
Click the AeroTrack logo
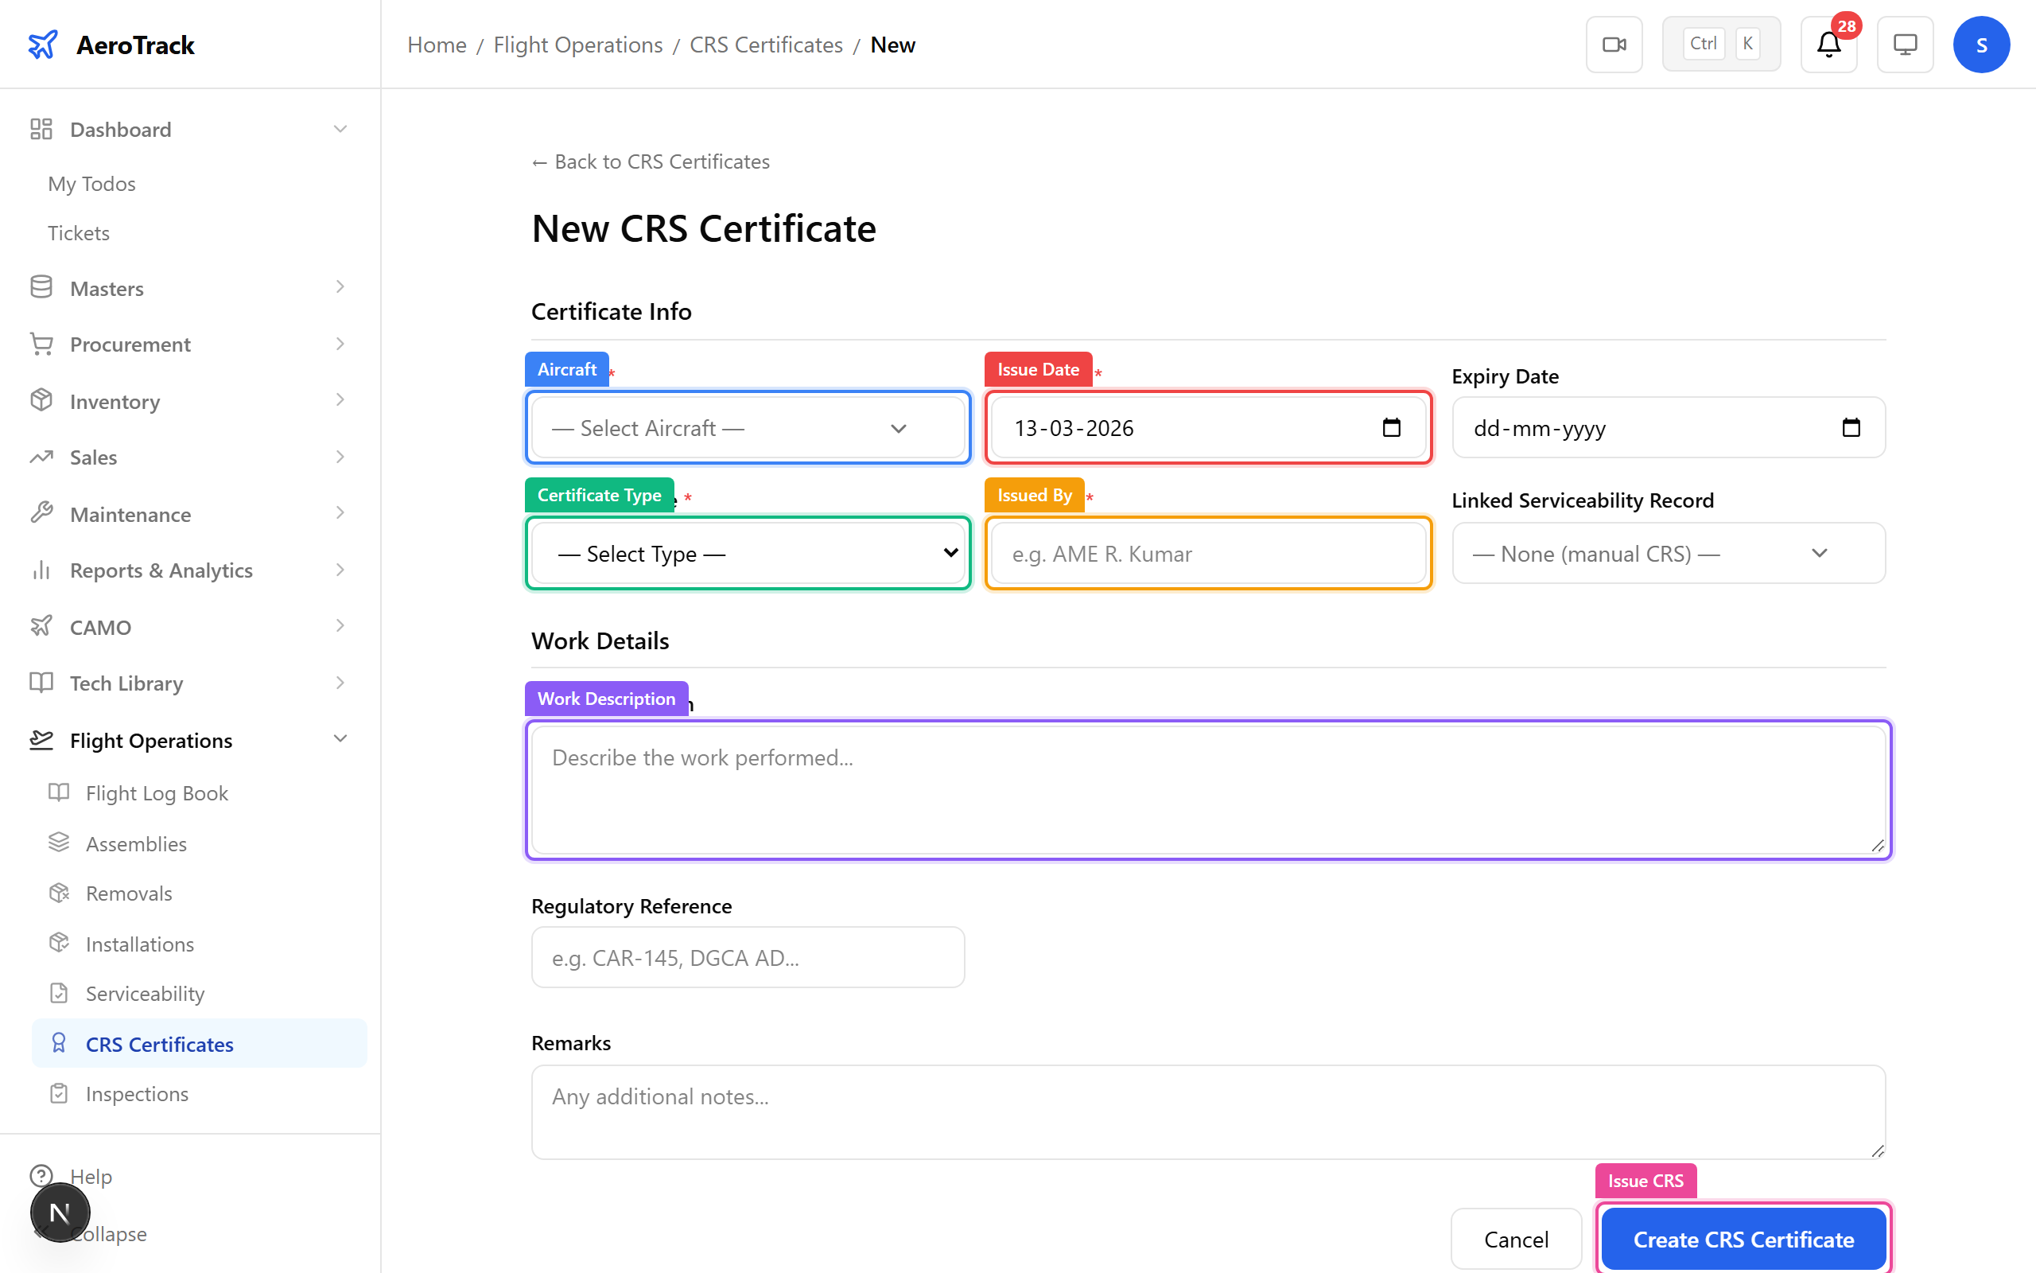pyautogui.click(x=111, y=44)
